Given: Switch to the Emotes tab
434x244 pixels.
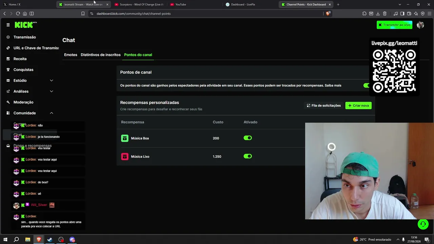Looking at the screenshot, I should coord(71,55).
